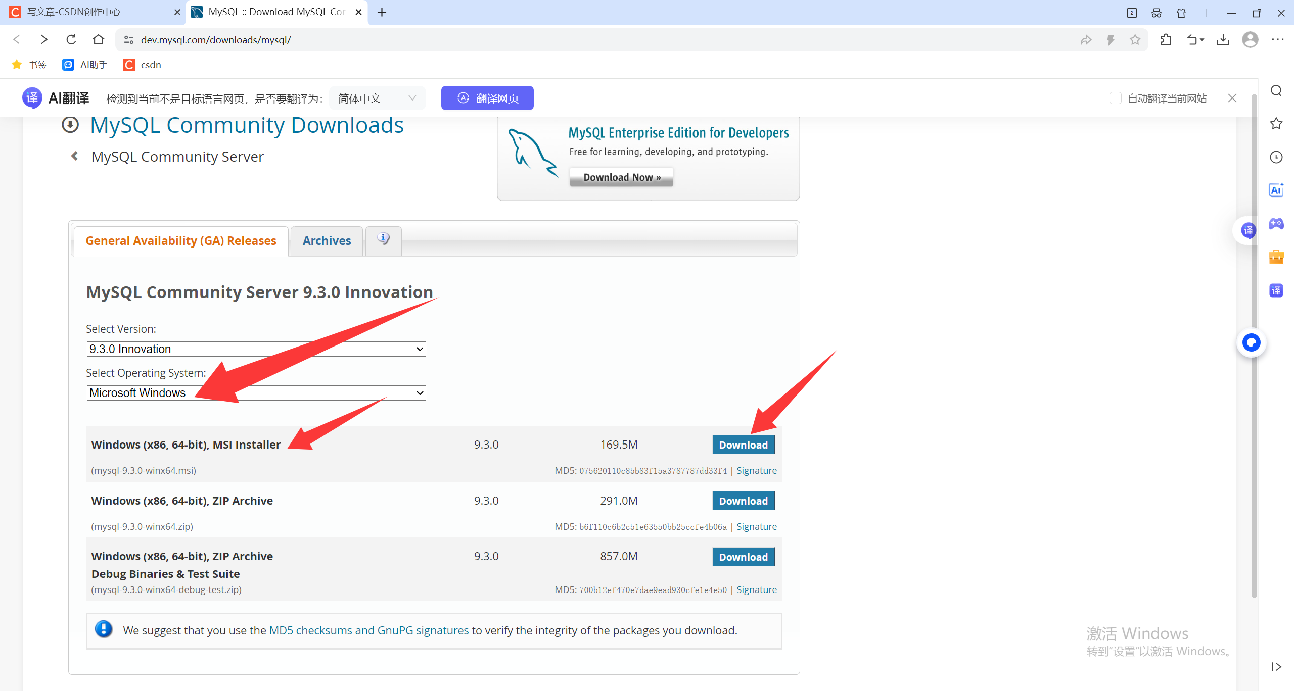Go back to the previous page
Screen dimensions: 1294x691
(x=17, y=39)
